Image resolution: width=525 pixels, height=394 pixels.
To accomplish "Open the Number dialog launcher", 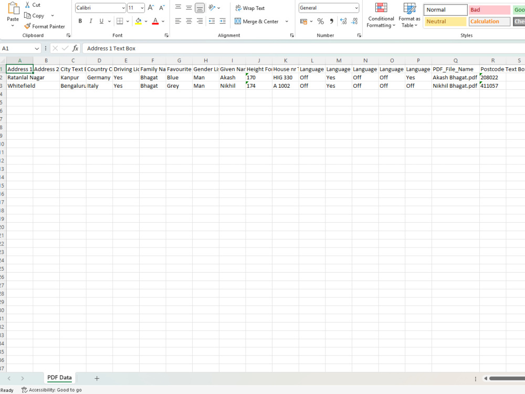I will coord(359,35).
